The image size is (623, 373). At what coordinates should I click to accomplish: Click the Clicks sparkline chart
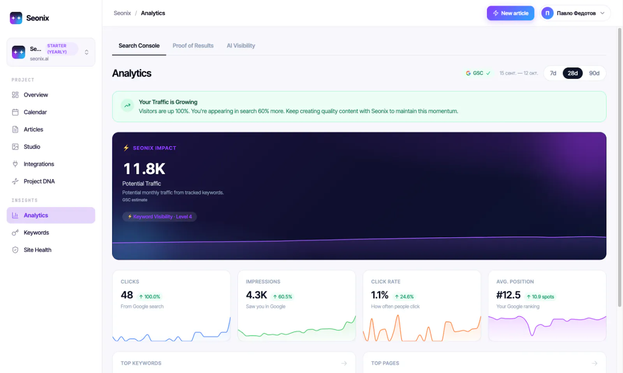pyautogui.click(x=171, y=329)
